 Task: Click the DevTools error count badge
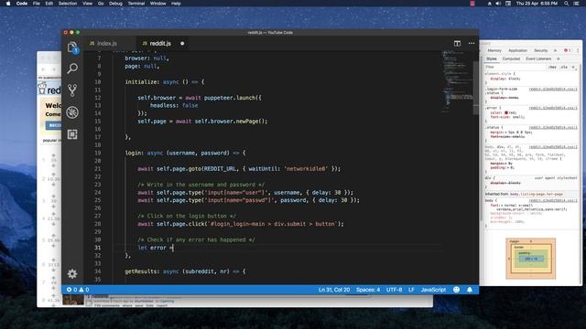567,50
